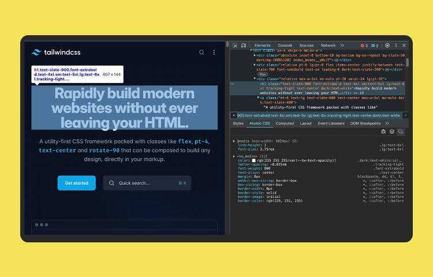
Task: Toggle the device toolbar icon
Action: point(244,45)
